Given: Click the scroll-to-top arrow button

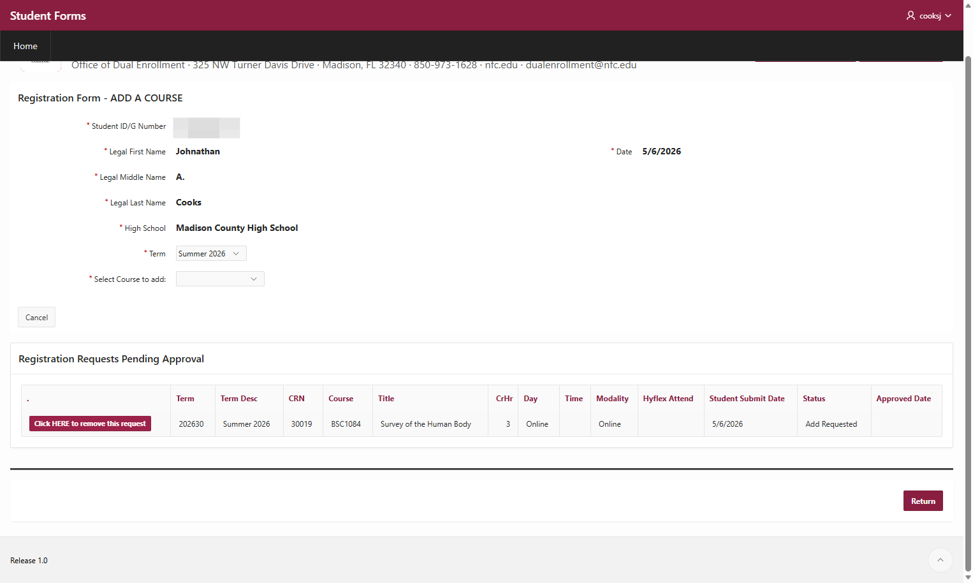Looking at the screenshot, I should pyautogui.click(x=940, y=560).
